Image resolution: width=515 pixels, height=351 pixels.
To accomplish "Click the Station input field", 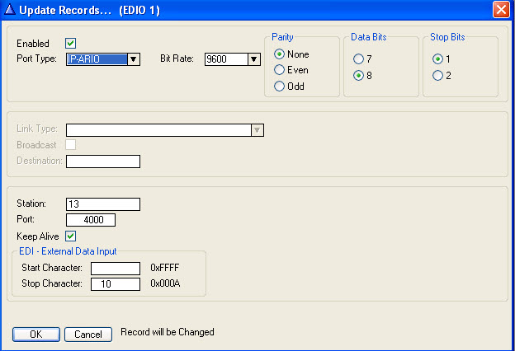I will [103, 204].
